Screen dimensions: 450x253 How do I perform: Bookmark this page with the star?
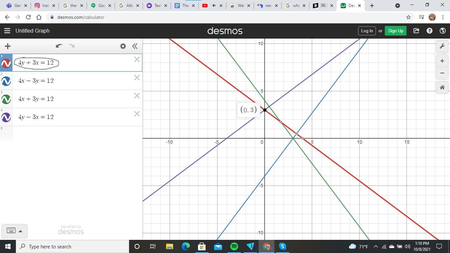pyautogui.click(x=408, y=17)
